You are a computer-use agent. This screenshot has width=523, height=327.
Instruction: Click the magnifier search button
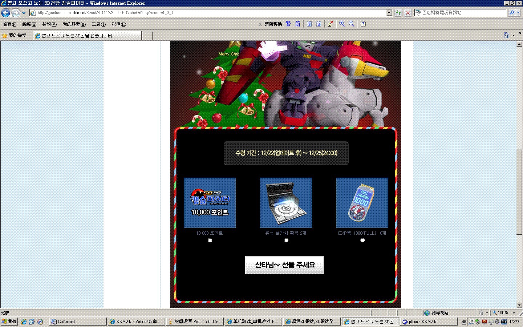(x=511, y=13)
